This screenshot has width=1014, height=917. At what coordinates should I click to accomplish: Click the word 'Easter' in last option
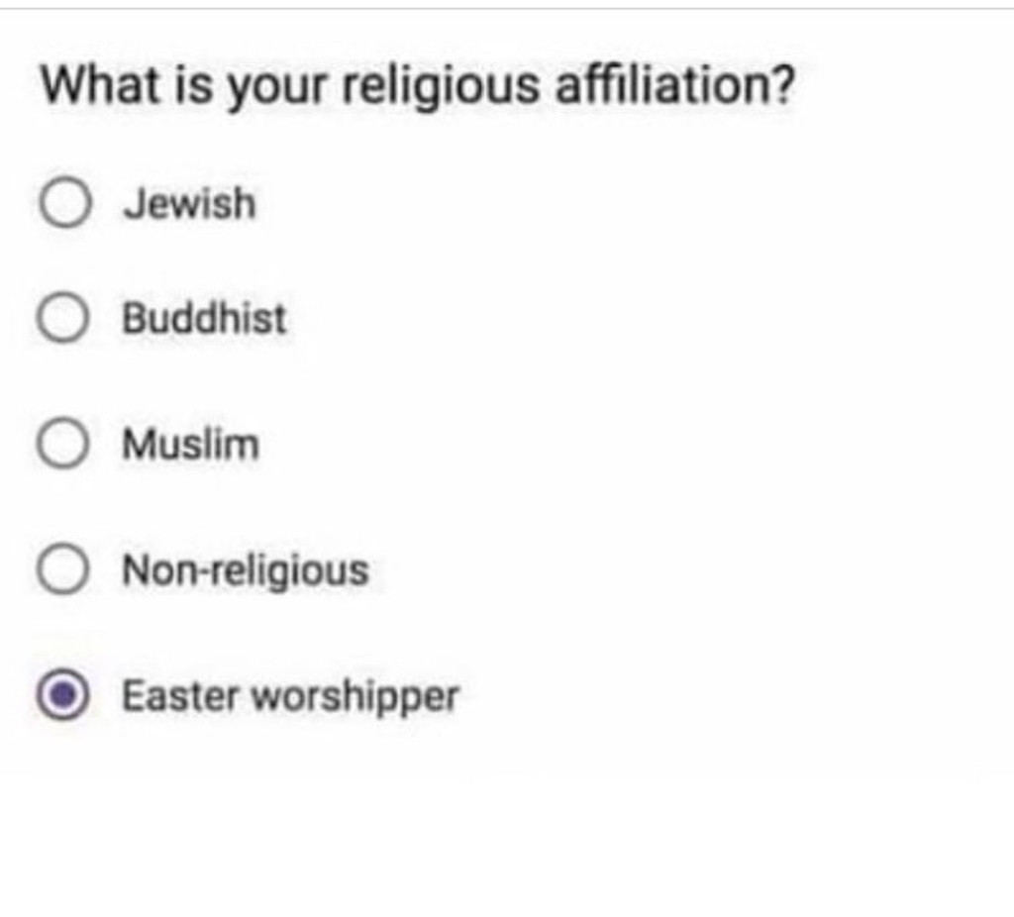[181, 696]
